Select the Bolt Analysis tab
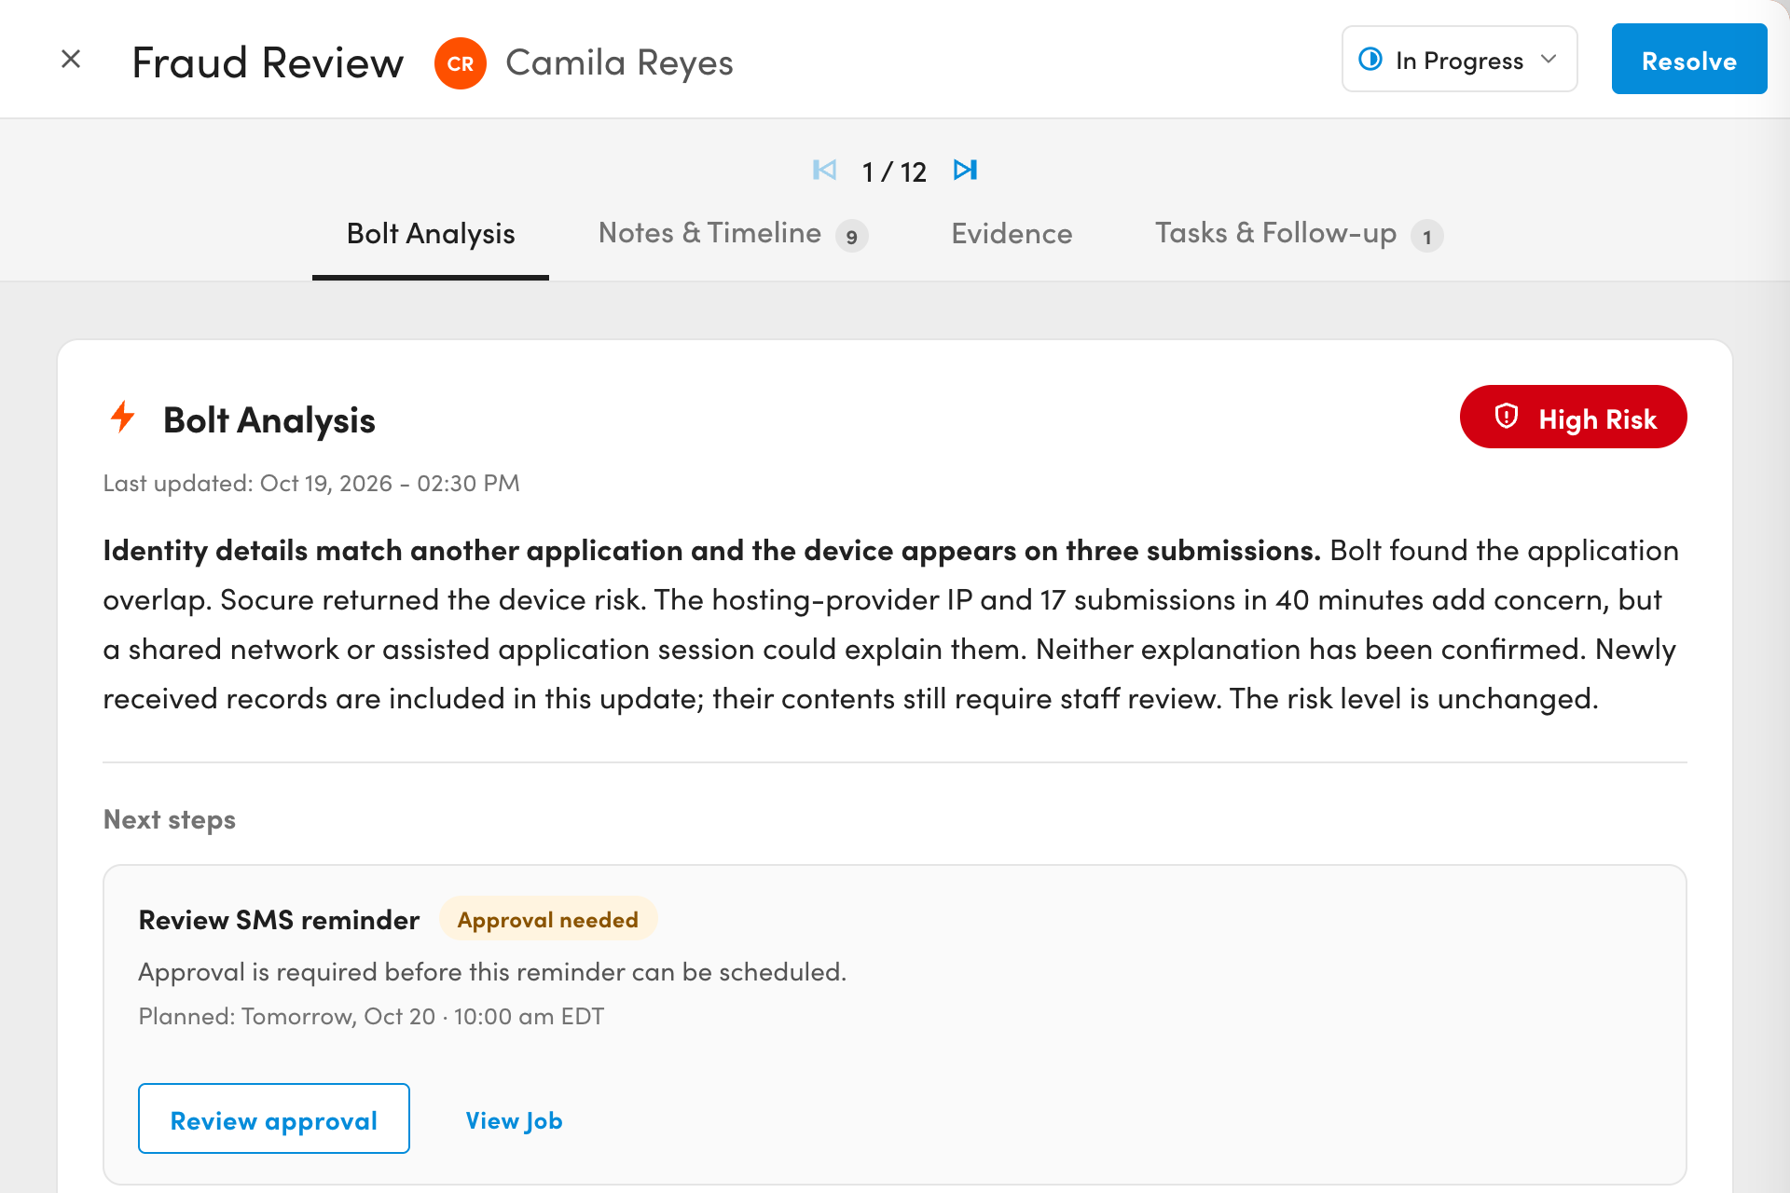Screen dimensions: 1790x1193 coord(431,234)
